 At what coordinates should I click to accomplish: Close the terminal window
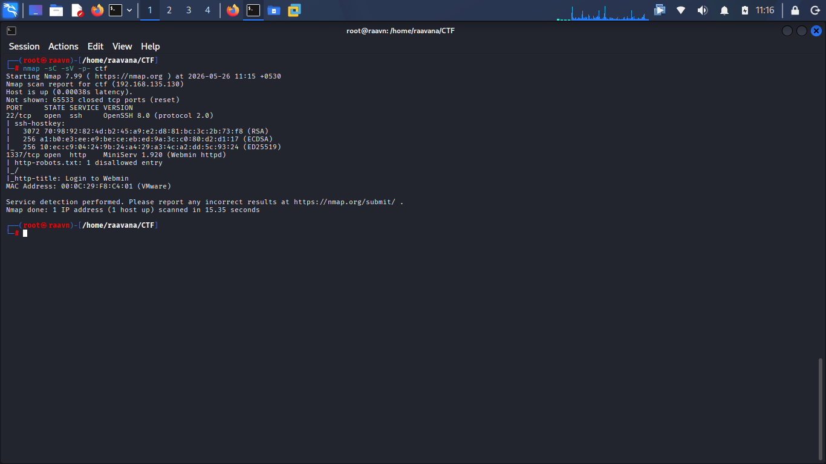pyautogui.click(x=816, y=31)
